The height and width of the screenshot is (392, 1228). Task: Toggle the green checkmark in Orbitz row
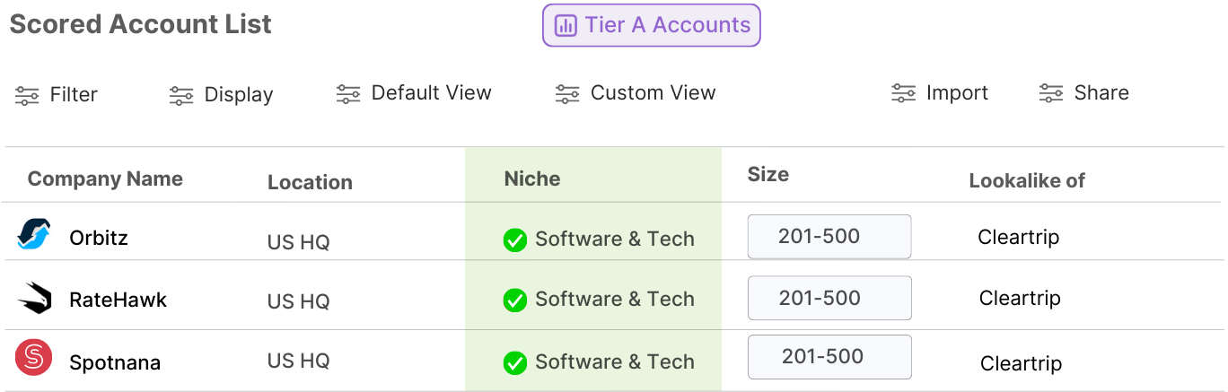pyautogui.click(x=514, y=240)
